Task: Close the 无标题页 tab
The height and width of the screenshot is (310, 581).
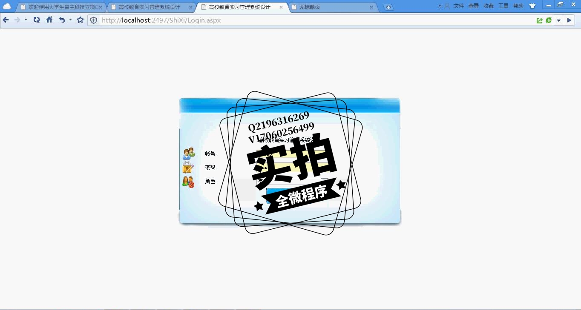Action: [371, 7]
